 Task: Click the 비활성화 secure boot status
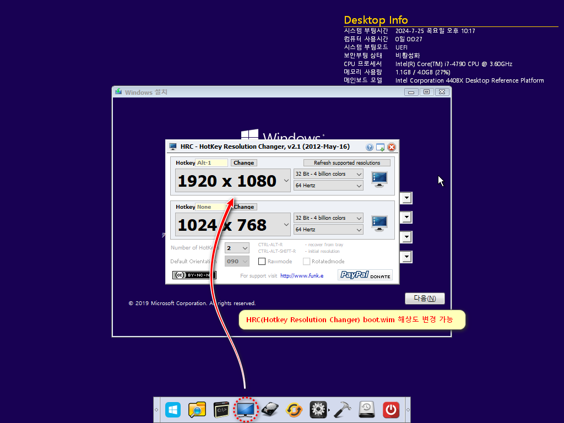(408, 56)
